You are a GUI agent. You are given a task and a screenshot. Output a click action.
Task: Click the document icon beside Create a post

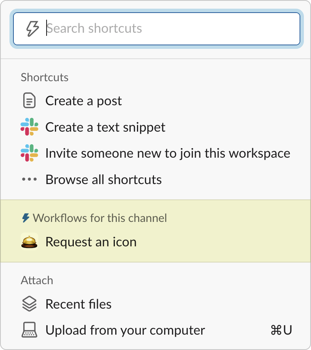(29, 101)
